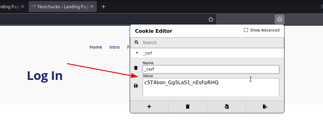The height and width of the screenshot is (120, 323).
Task: Open the Intro navigation link
Action: click(x=115, y=47)
